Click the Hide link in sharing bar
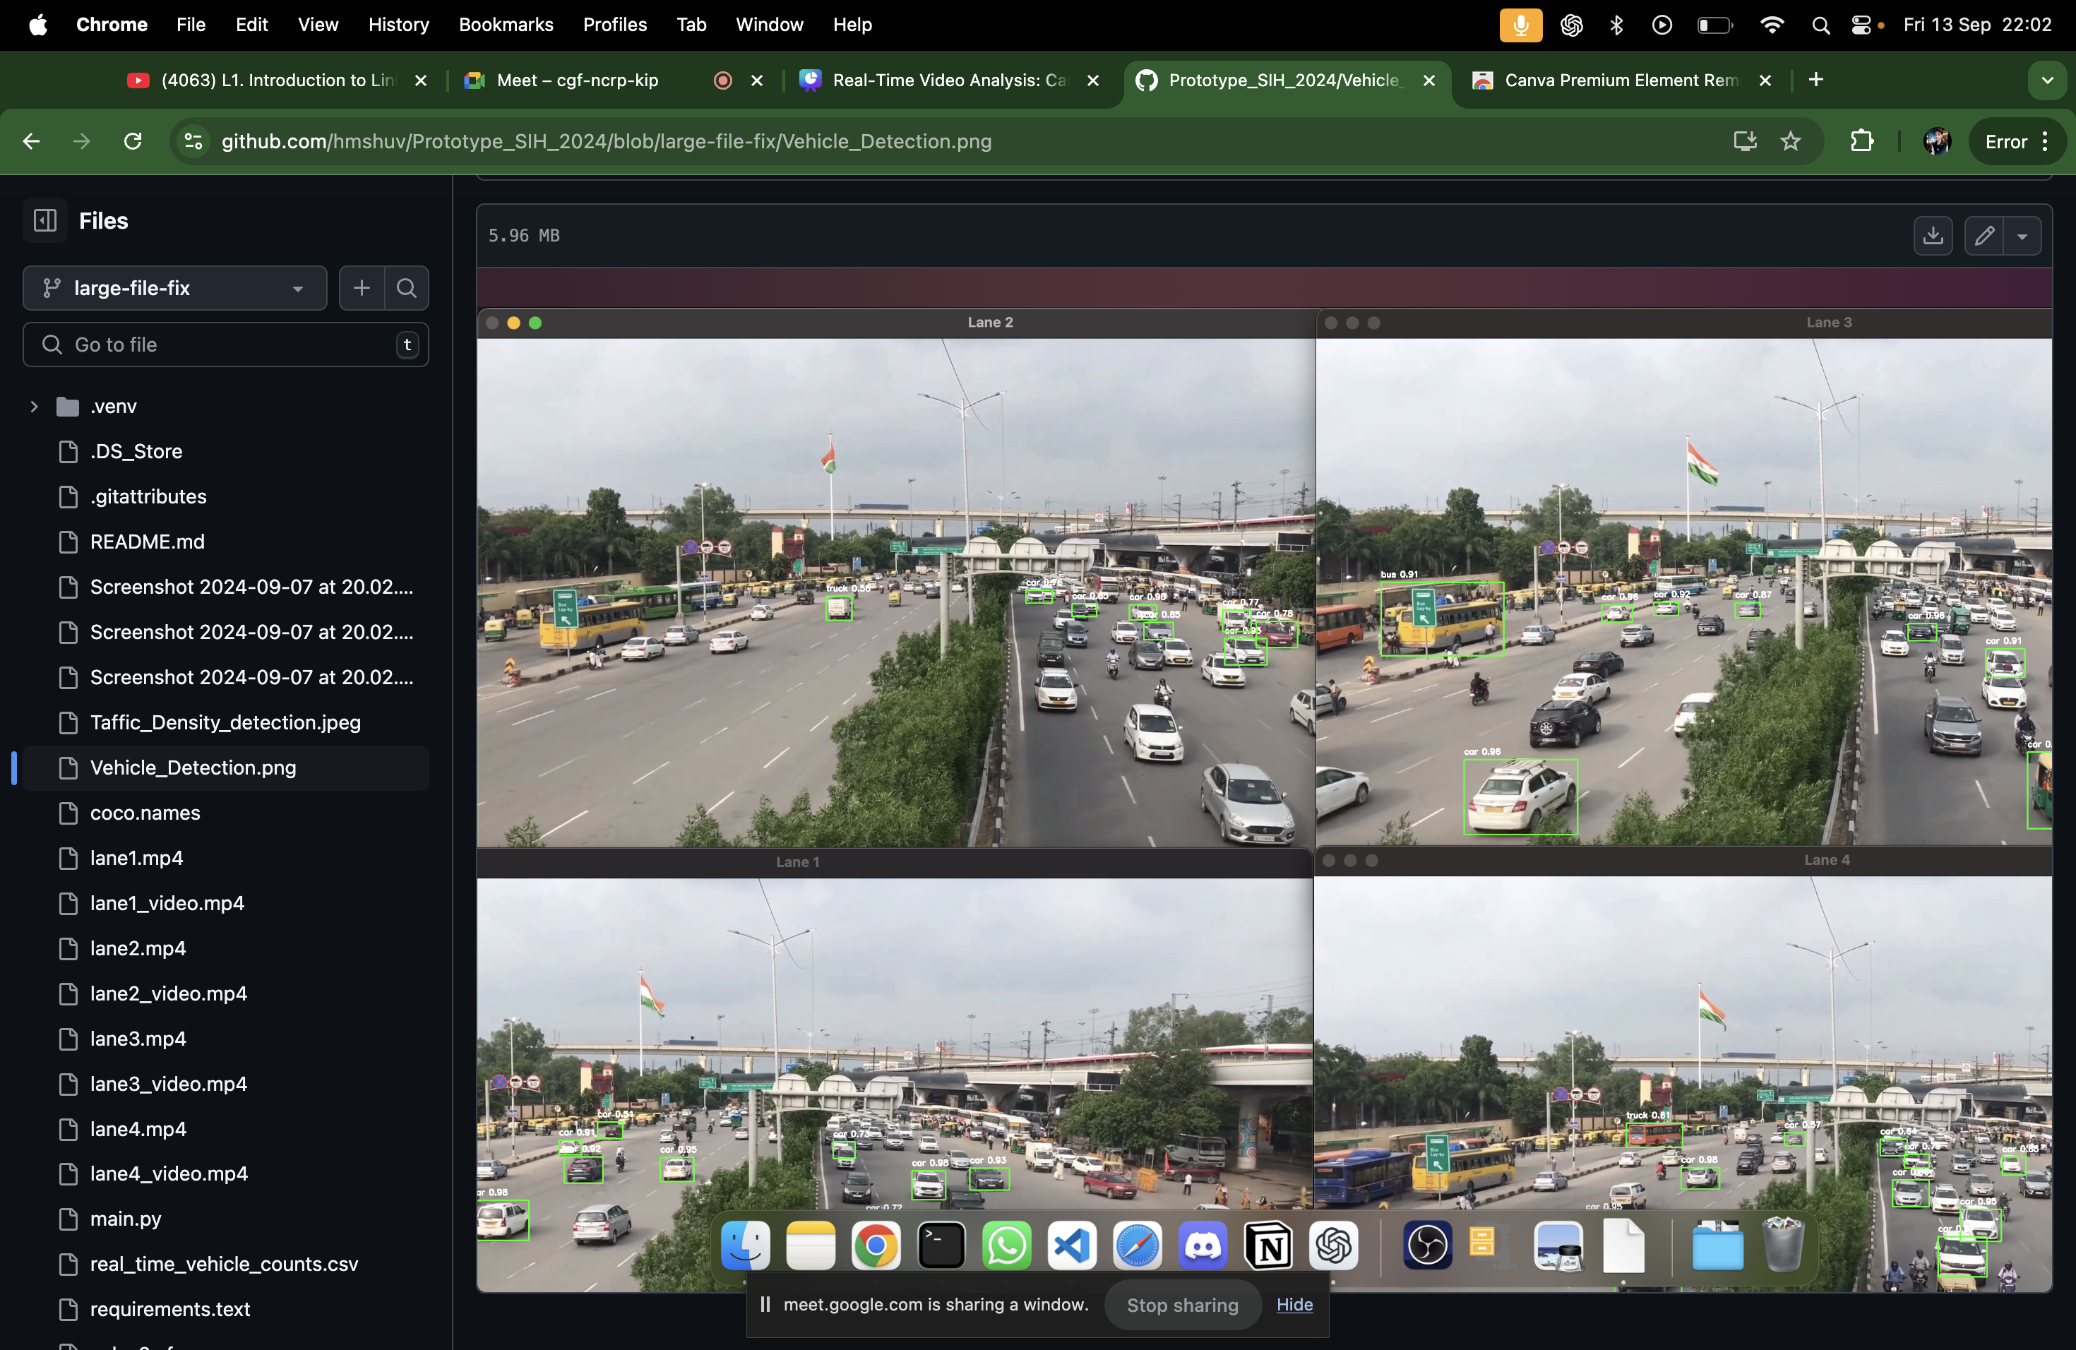2076x1350 pixels. click(x=1294, y=1305)
